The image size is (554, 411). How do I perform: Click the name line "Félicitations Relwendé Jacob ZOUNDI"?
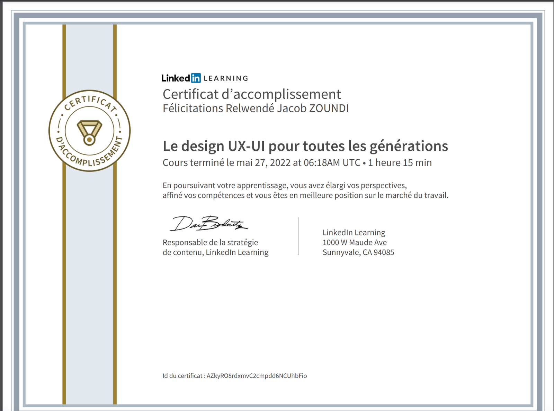256,108
